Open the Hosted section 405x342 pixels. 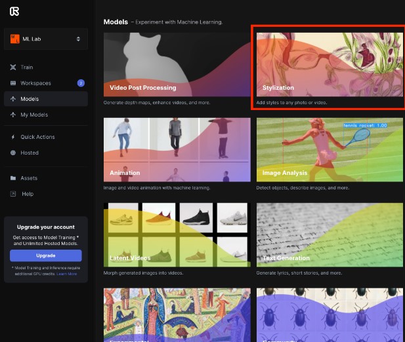click(46, 153)
